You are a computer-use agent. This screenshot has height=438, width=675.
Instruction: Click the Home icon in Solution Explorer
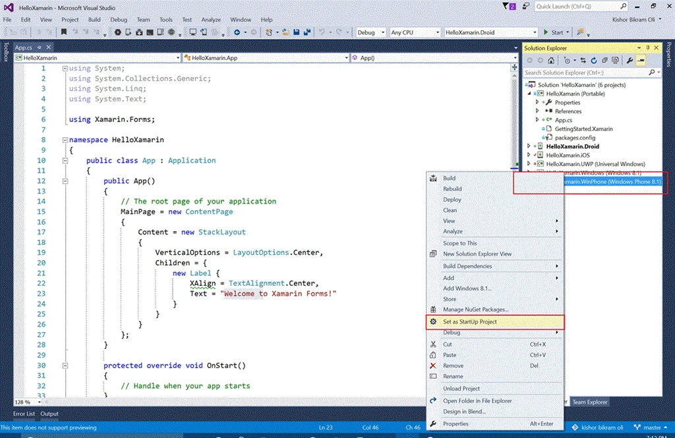pyautogui.click(x=551, y=61)
